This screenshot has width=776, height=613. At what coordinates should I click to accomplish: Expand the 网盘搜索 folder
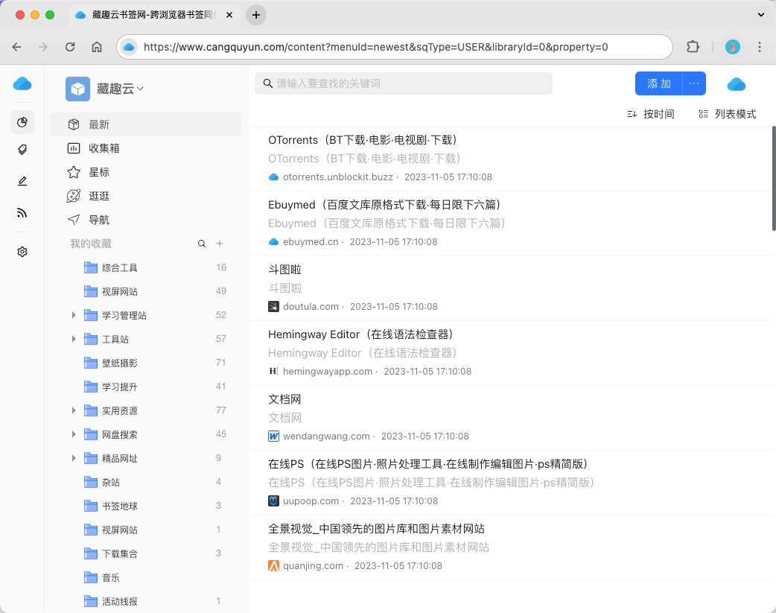tap(73, 434)
